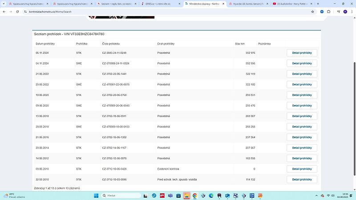Expand the tab search dropdown arrow
The height and width of the screenshot is (200, 356).
point(4,4)
